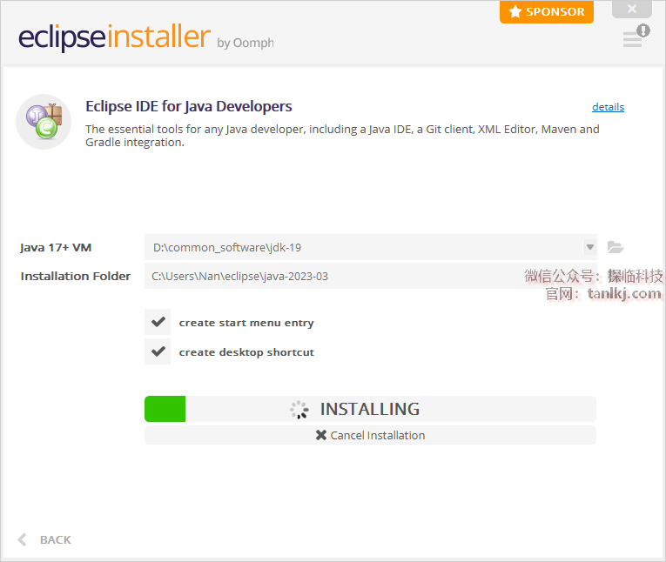Expand the Java 17+ VM dropdown arrow
The height and width of the screenshot is (562, 666).
[589, 247]
